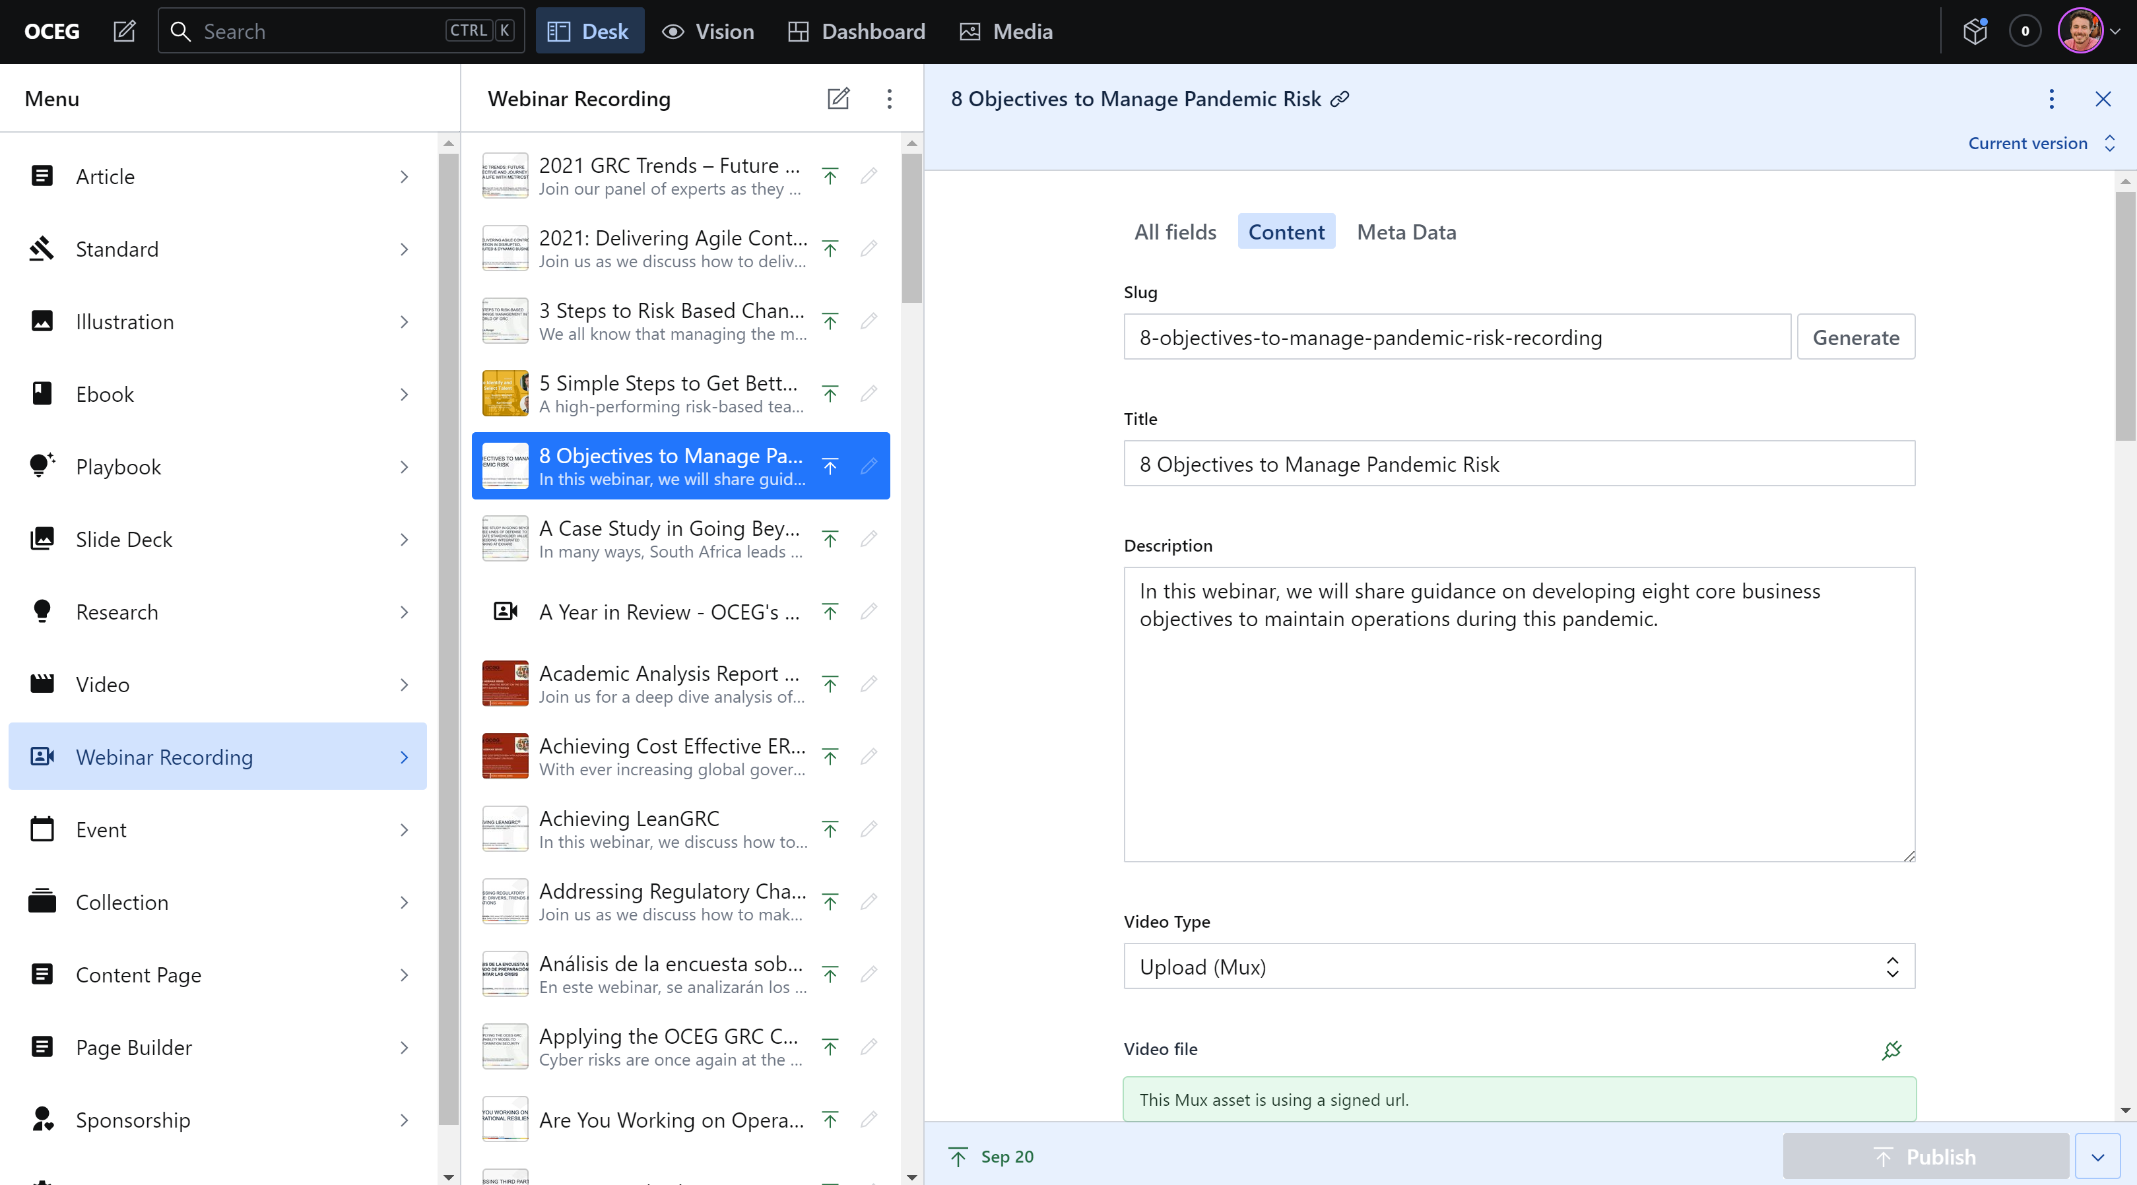2137x1185 pixels.
Task: Click the Video file plug integration icon
Action: tap(1891, 1050)
